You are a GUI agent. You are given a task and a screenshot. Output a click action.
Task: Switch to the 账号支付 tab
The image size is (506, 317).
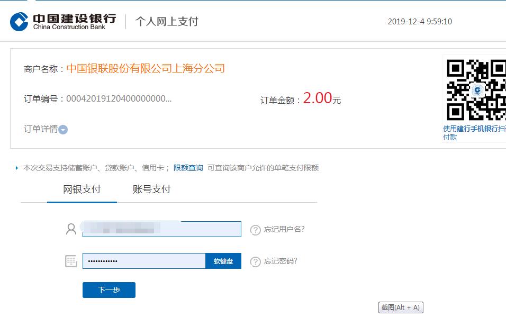tap(152, 189)
